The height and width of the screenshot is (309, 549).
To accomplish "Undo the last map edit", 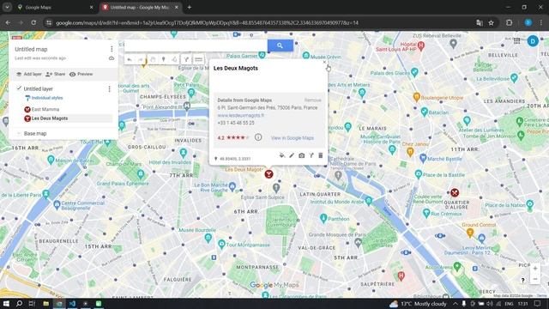I will point(130,59).
